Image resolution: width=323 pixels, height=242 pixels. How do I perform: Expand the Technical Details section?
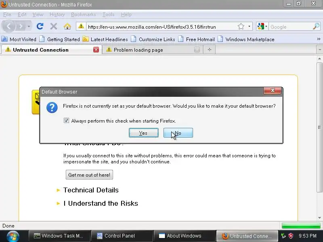[x=90, y=190]
